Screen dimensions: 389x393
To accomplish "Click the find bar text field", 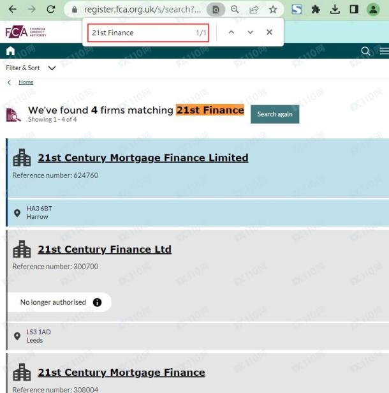I will [x=148, y=33].
